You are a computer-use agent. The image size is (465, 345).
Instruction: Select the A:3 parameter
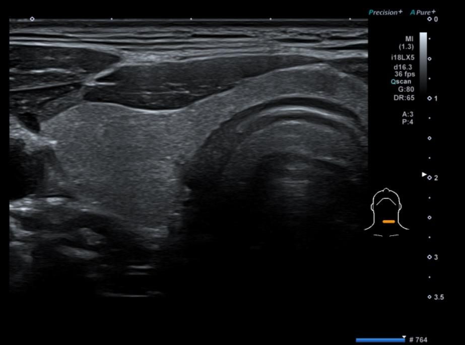tap(408, 114)
